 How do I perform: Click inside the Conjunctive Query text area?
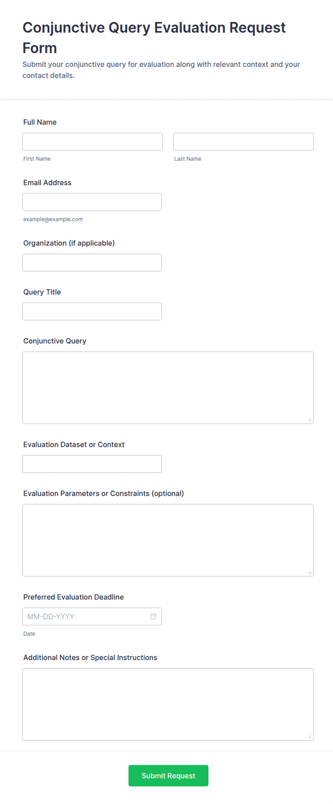coord(168,388)
